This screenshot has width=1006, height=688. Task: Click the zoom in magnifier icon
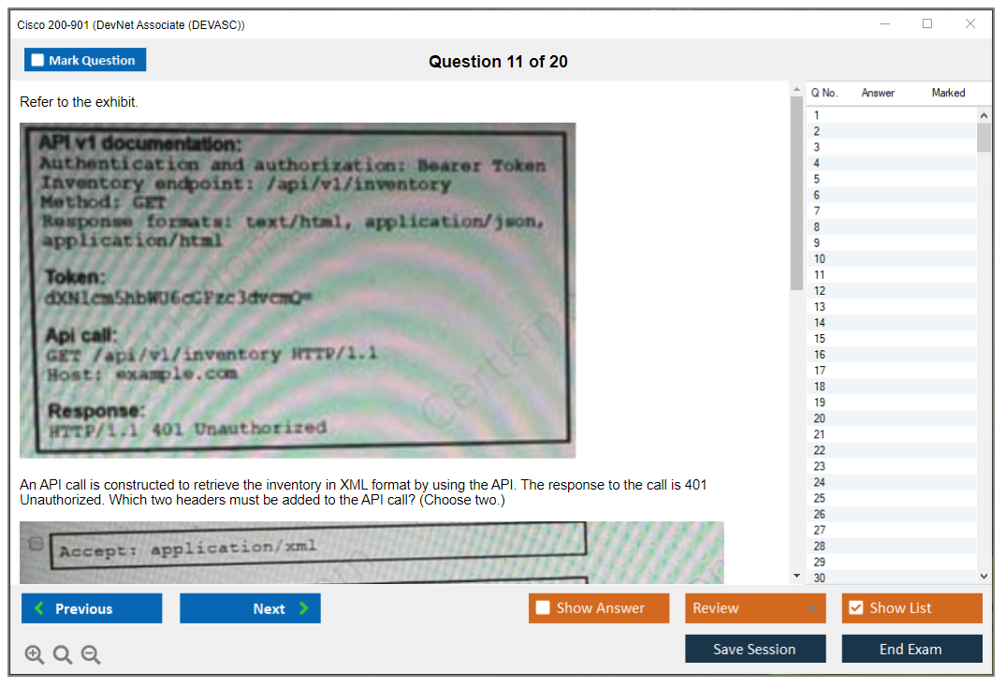pyautogui.click(x=35, y=655)
